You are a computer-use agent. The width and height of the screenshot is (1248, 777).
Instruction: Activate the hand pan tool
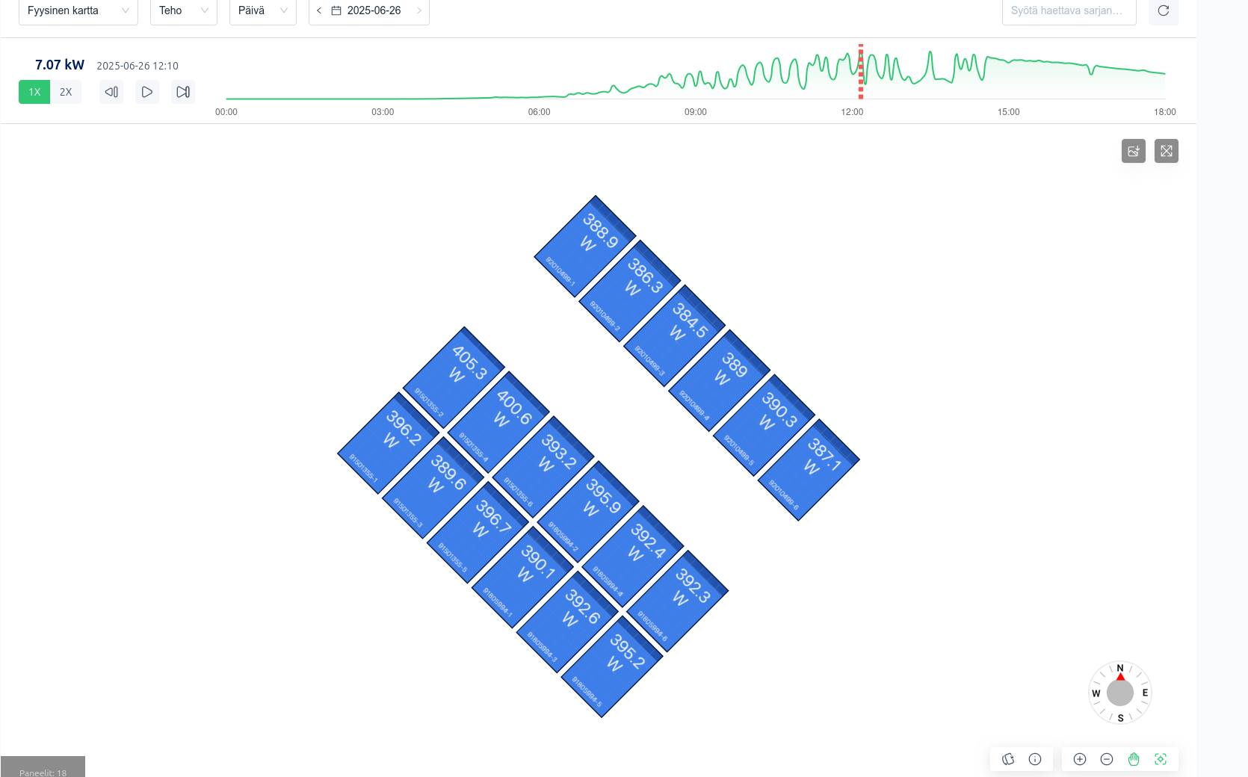[x=1134, y=759]
